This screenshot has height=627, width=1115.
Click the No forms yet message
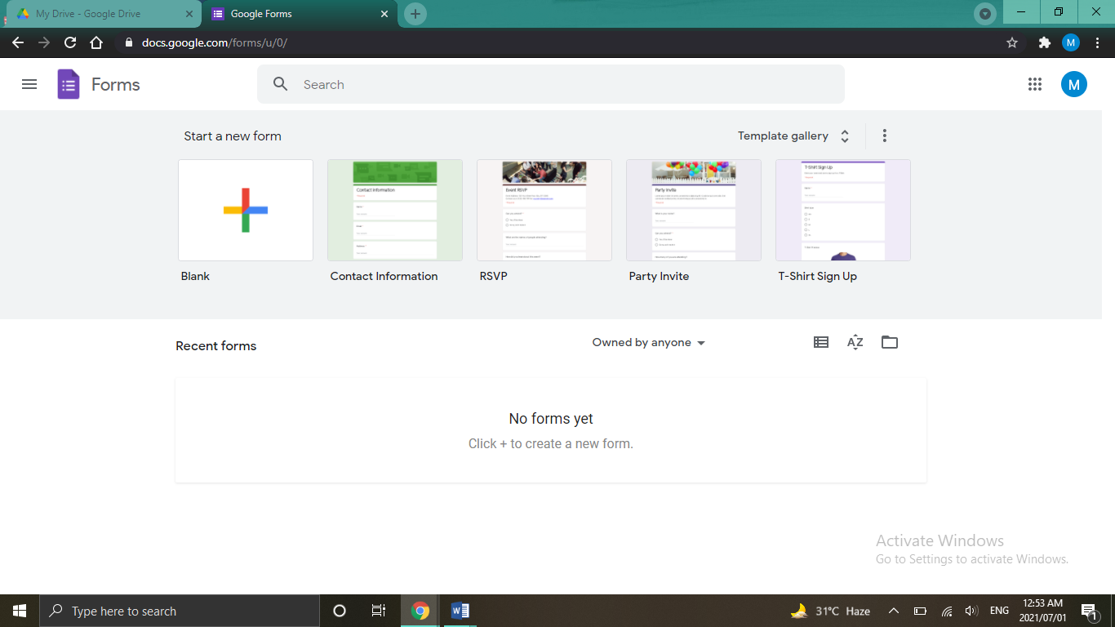point(551,419)
